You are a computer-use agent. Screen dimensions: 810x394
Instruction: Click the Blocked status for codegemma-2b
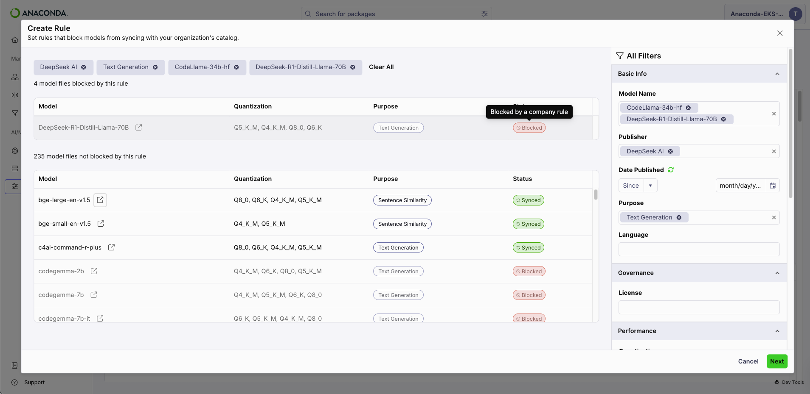click(x=529, y=271)
